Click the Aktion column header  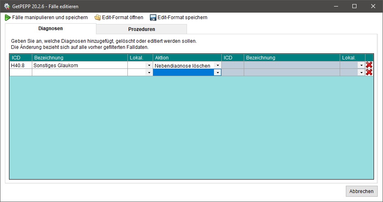(187, 58)
